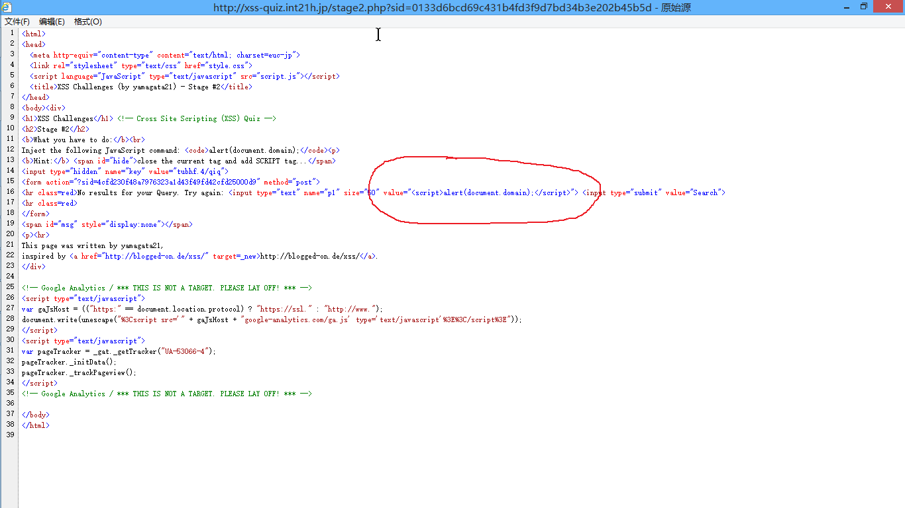Open the 编辑(E) menu

52,22
